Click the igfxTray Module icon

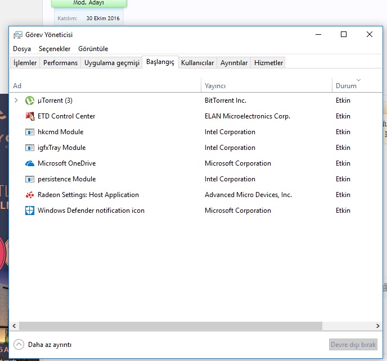pos(30,148)
